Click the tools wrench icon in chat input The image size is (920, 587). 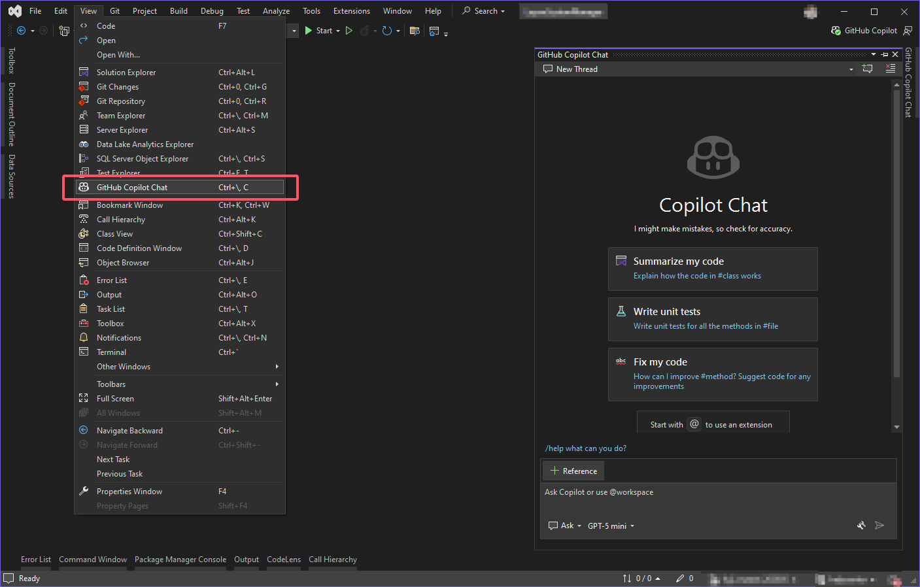pyautogui.click(x=861, y=526)
